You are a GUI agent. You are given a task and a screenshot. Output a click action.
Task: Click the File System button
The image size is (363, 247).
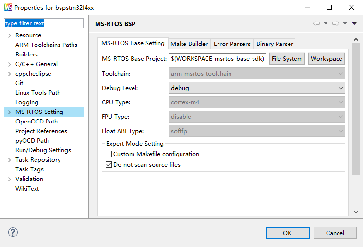(287, 59)
